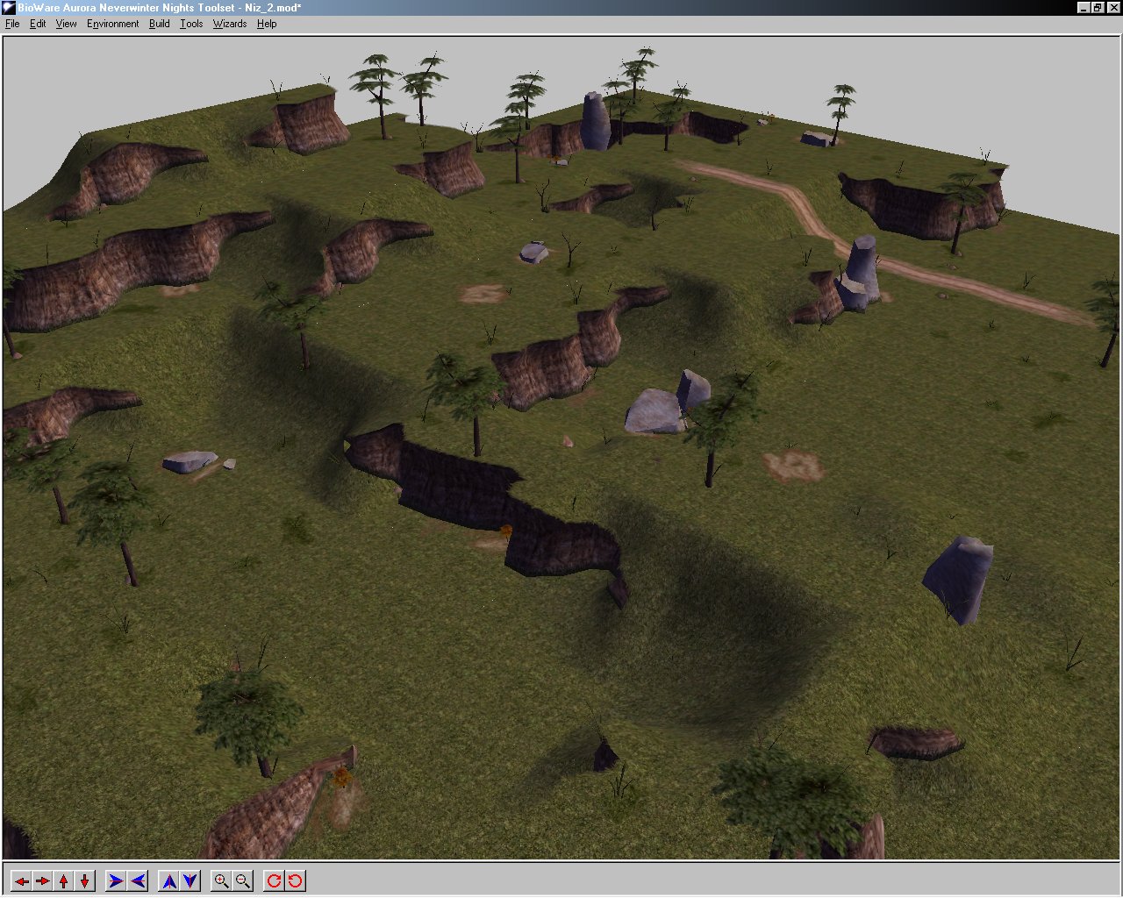The image size is (1123, 898).
Task: Open the Wizards menu
Action: pyautogui.click(x=230, y=24)
